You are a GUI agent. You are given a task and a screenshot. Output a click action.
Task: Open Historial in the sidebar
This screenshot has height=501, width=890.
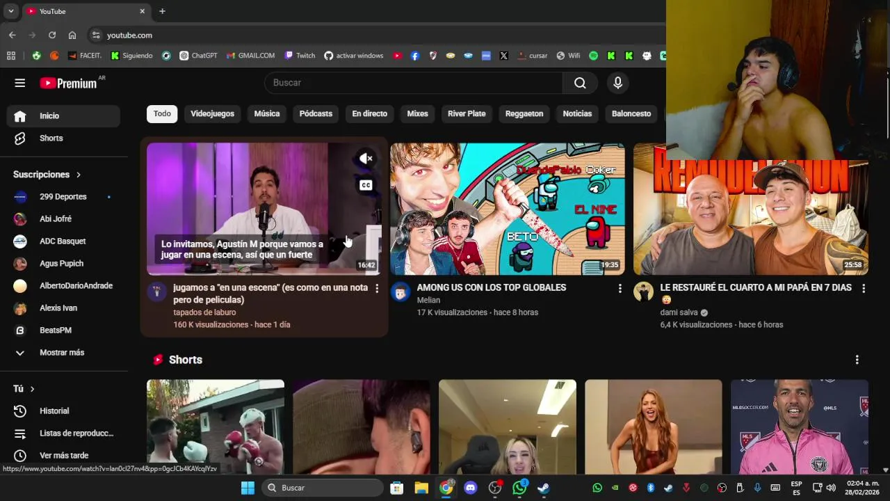63,411
